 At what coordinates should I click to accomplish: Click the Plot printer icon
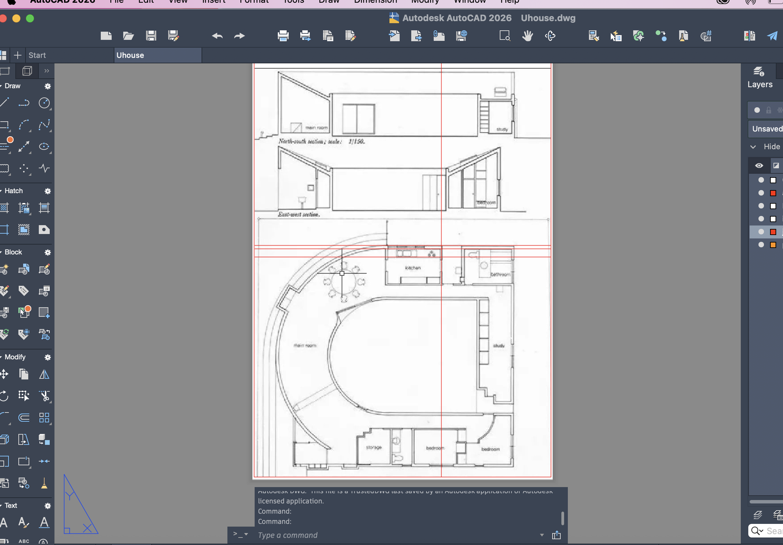click(283, 36)
